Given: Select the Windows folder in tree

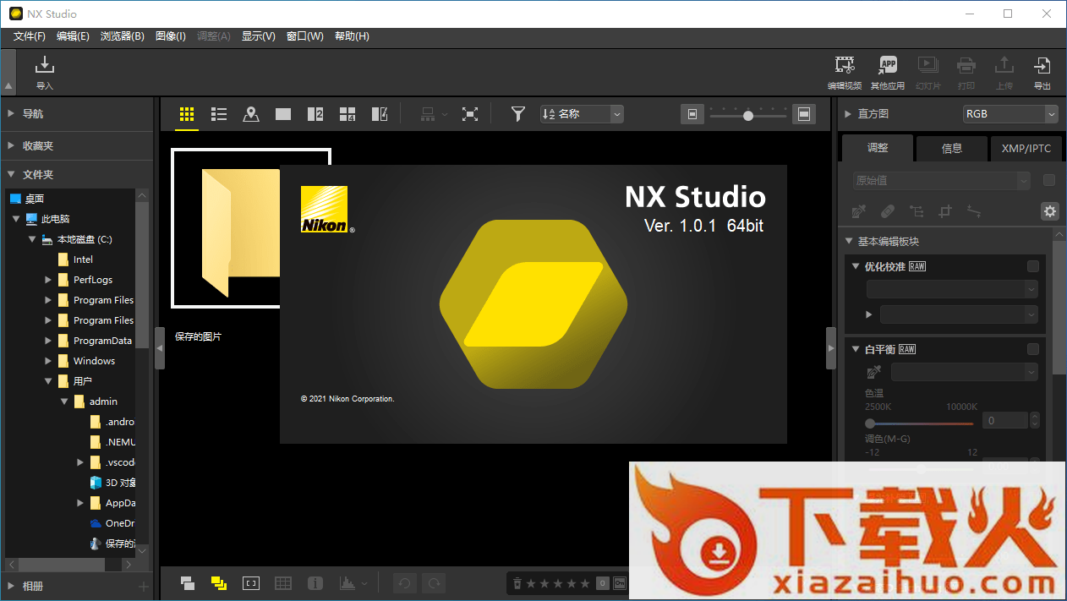Looking at the screenshot, I should point(94,361).
